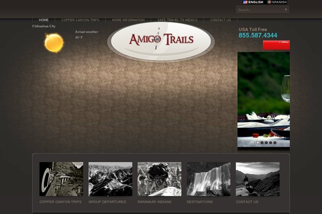
Task: Click the Chihuahua City weather label
Action: click(x=44, y=26)
